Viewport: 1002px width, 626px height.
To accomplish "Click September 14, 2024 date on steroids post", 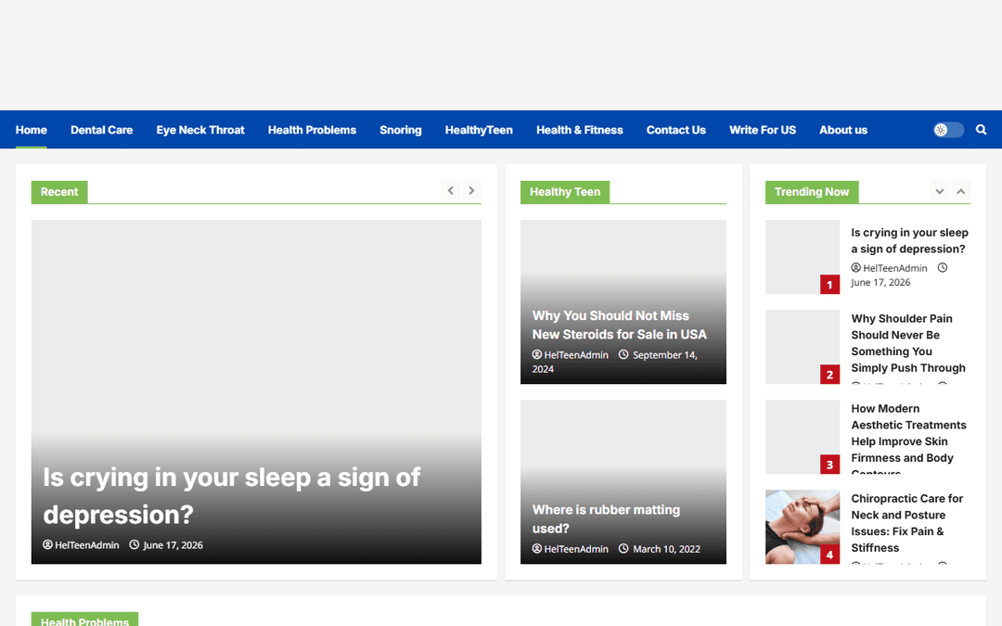I will [614, 362].
